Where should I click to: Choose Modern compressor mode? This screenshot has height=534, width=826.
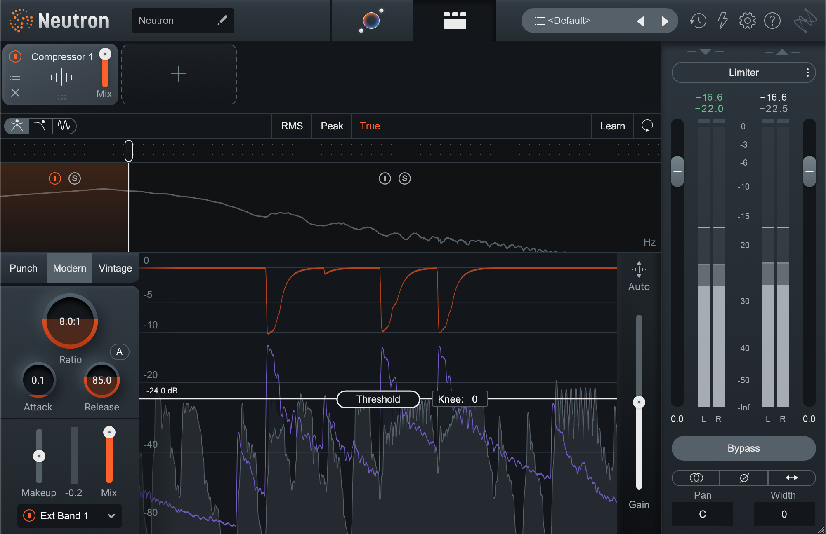point(70,268)
